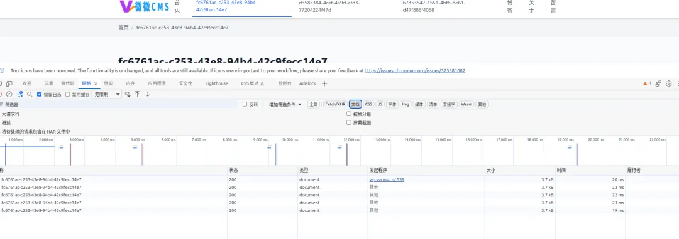Viewport: 679px width, 239px height.
Task: Open the 安全性 tab
Action: (185, 83)
